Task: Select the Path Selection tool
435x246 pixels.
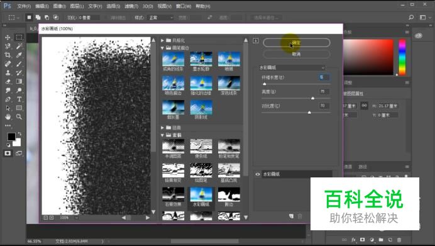Action: (8, 108)
